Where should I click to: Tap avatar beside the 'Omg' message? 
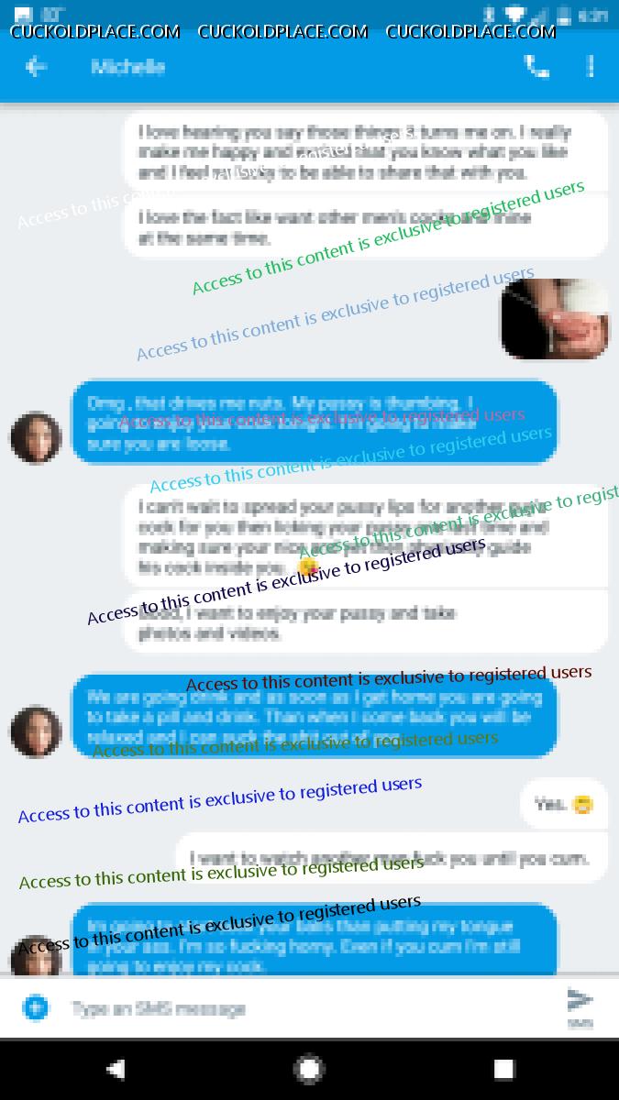(35, 437)
